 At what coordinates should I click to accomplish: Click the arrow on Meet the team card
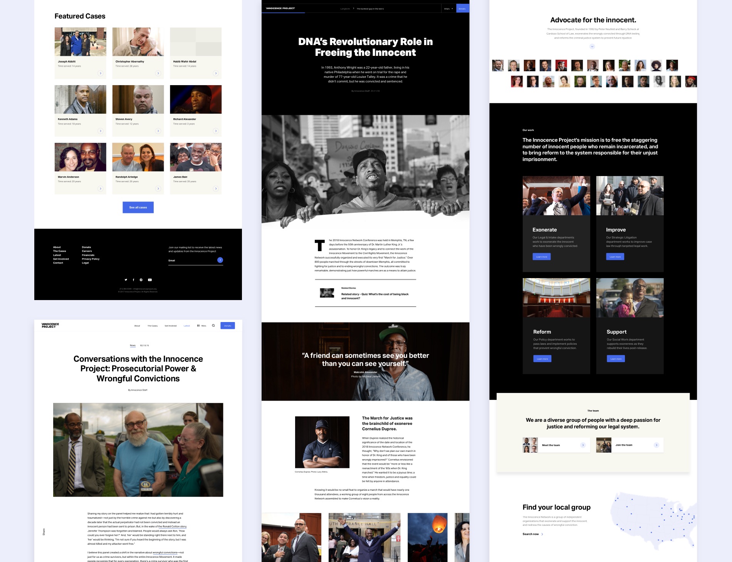583,445
